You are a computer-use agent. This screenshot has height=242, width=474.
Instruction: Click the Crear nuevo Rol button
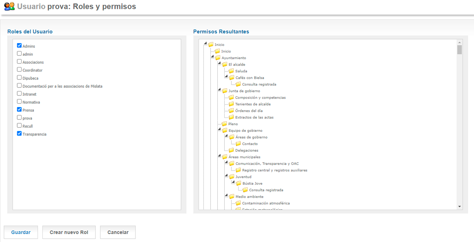(x=69, y=232)
